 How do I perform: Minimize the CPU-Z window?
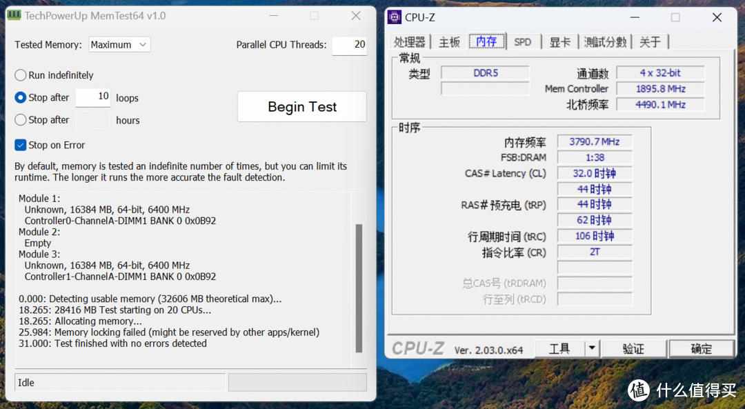(635, 17)
